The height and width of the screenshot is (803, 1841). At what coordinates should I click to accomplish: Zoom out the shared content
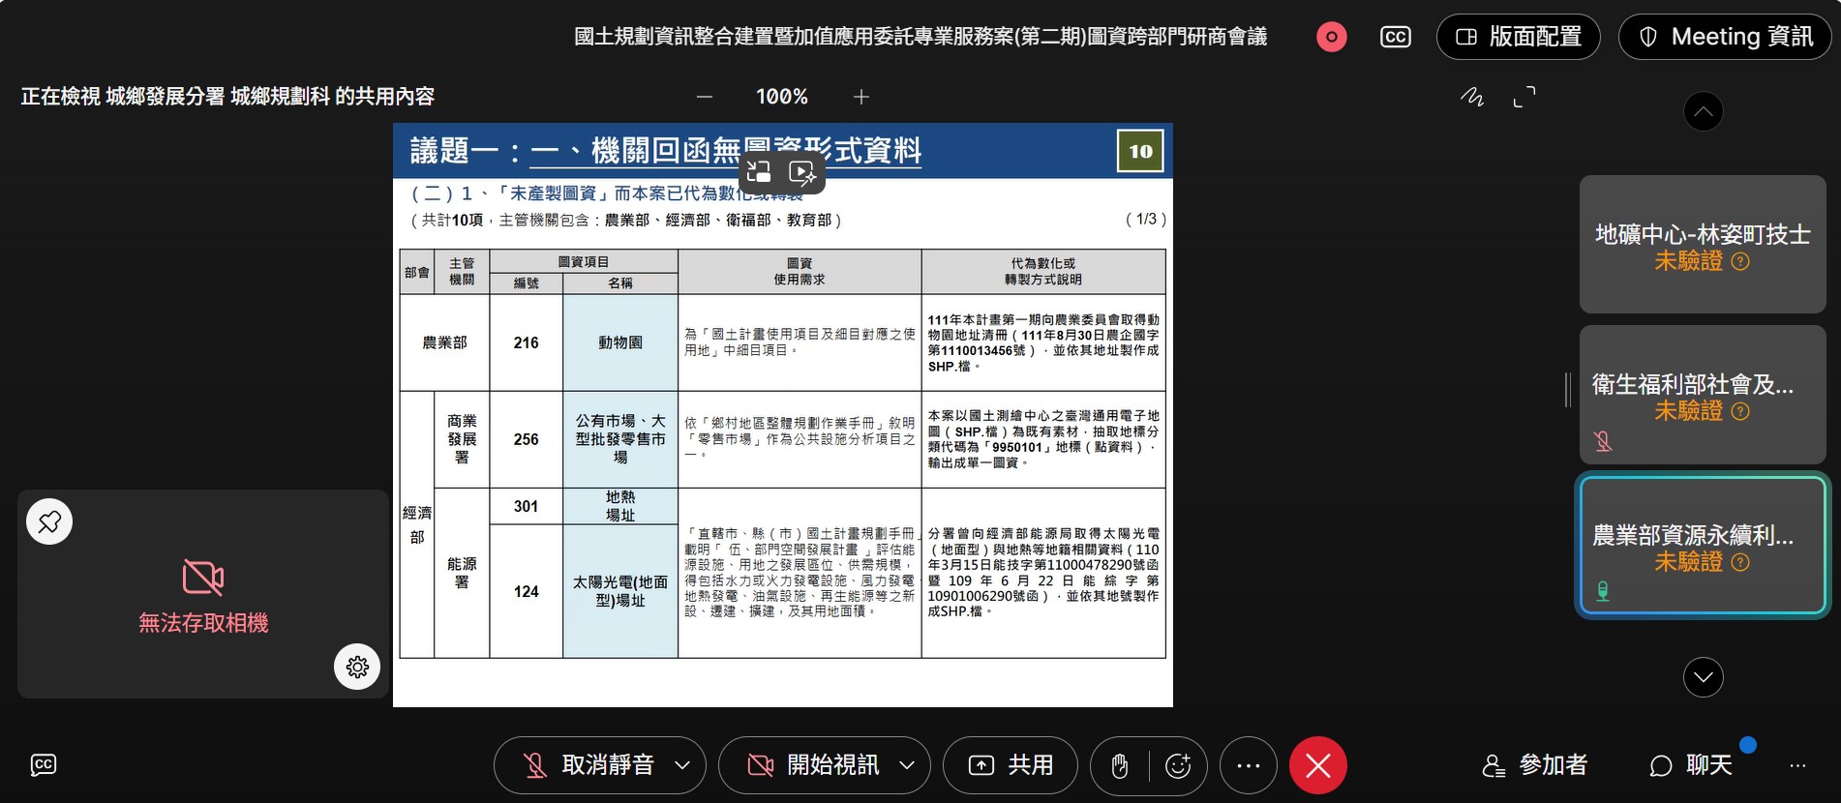(x=705, y=97)
